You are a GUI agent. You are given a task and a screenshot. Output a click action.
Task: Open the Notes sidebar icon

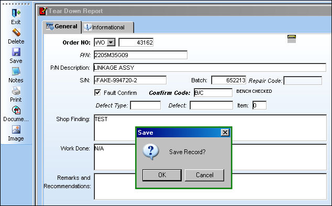point(16,72)
